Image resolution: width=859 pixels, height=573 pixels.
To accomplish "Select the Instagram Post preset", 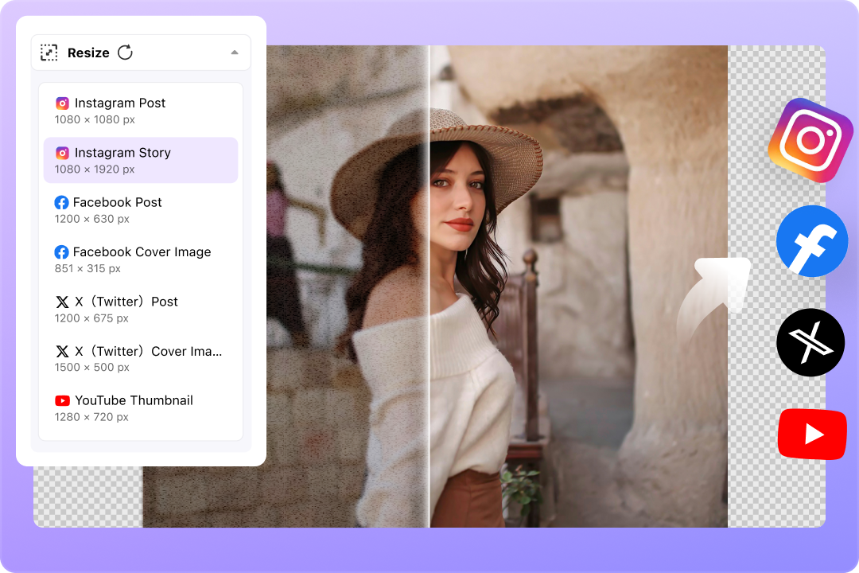I will point(141,111).
